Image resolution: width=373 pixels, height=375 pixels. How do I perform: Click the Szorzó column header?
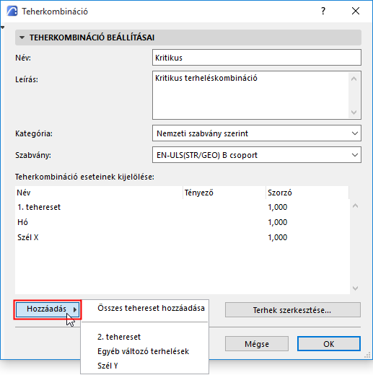pos(307,193)
